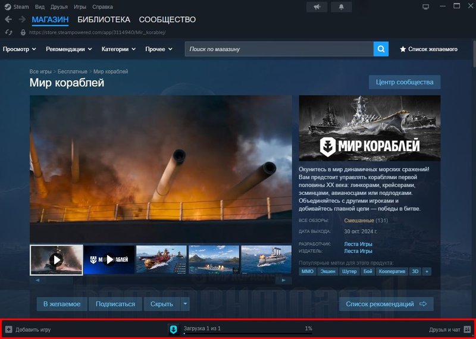The height and width of the screenshot is (339, 476).
Task: Open the Категории dropdown
Action: 118,49
